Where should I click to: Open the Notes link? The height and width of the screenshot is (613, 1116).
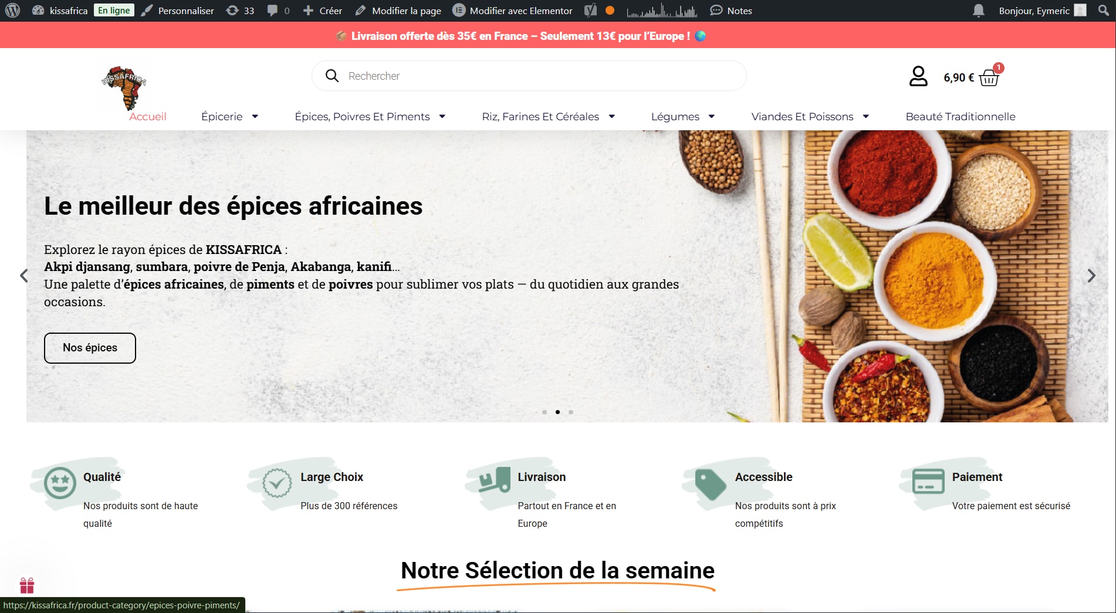point(731,11)
